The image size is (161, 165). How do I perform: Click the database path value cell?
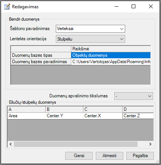point(111,62)
